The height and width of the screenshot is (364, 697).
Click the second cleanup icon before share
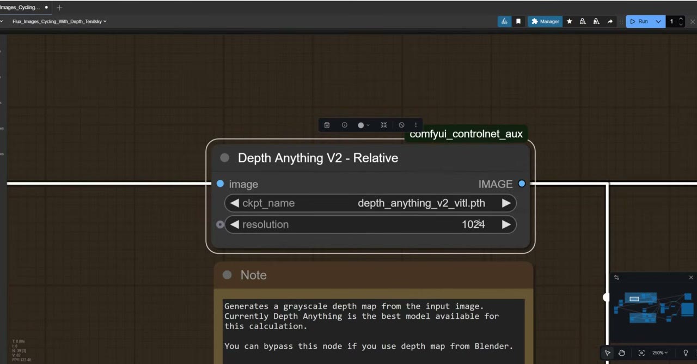point(596,21)
